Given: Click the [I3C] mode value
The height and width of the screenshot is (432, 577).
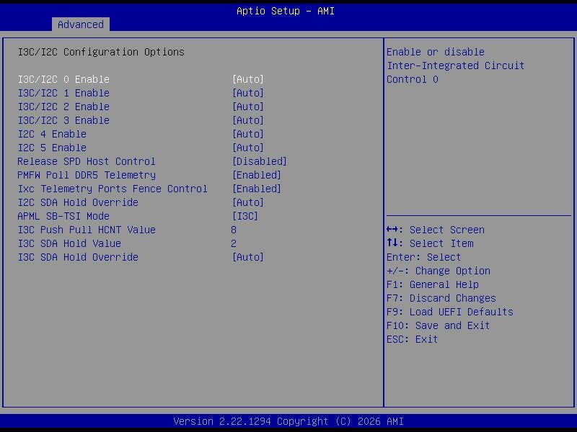Looking at the screenshot, I should (245, 216).
